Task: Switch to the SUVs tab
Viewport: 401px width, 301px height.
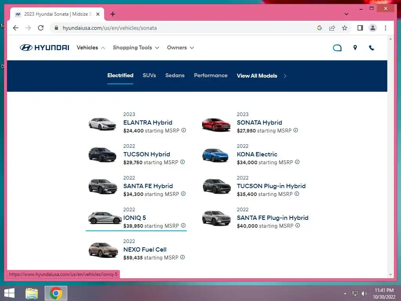Action: click(x=149, y=76)
